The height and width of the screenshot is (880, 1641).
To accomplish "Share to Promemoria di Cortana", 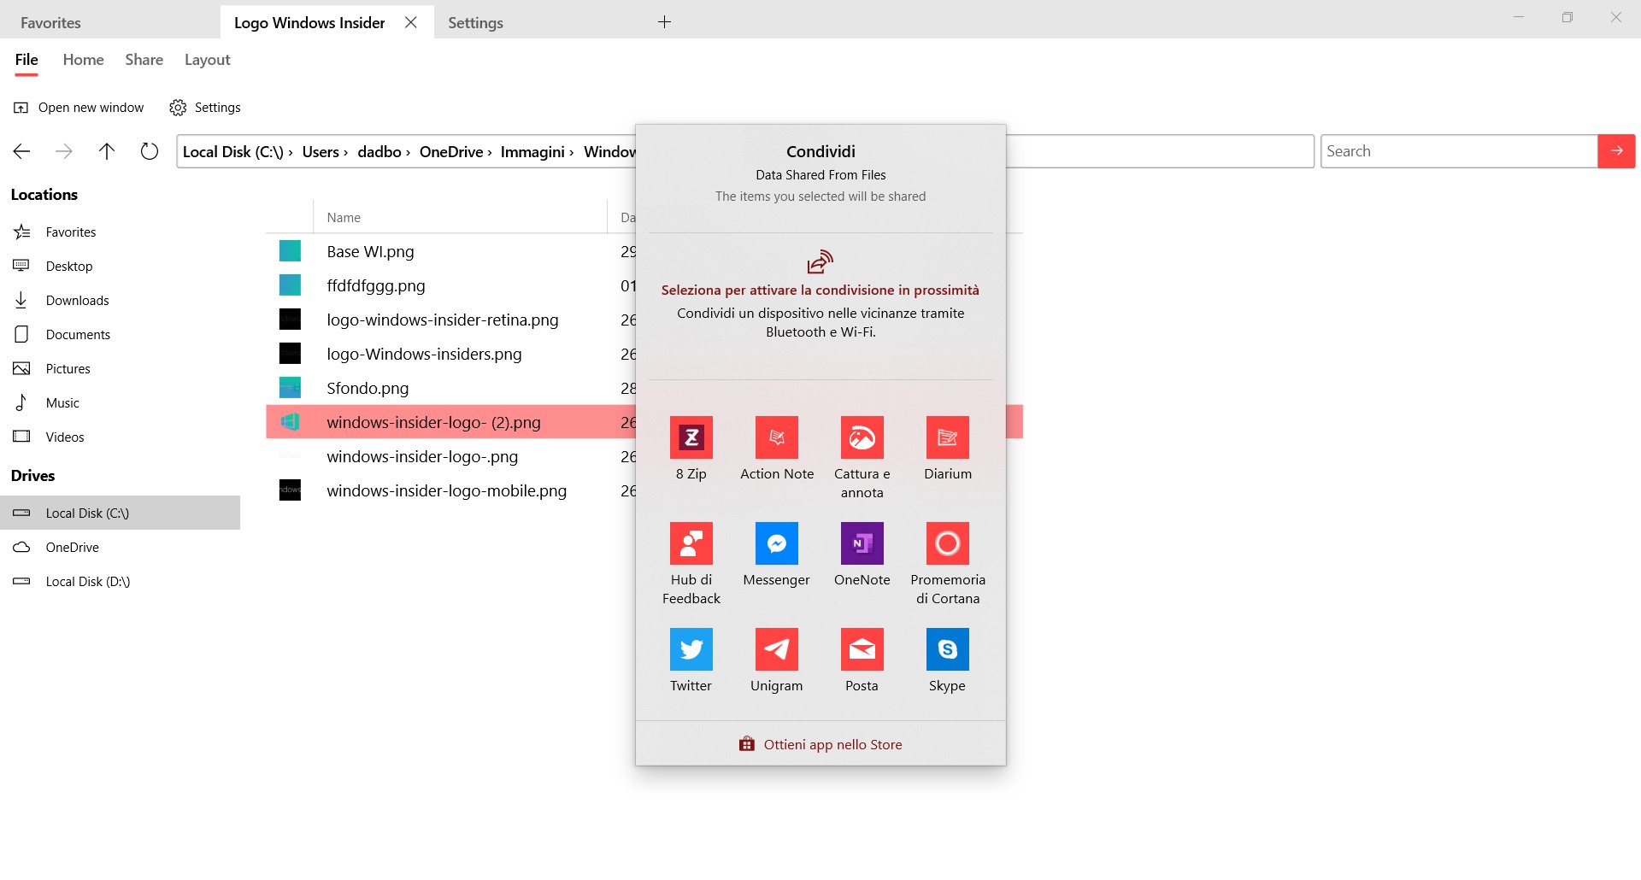I will coord(947,565).
